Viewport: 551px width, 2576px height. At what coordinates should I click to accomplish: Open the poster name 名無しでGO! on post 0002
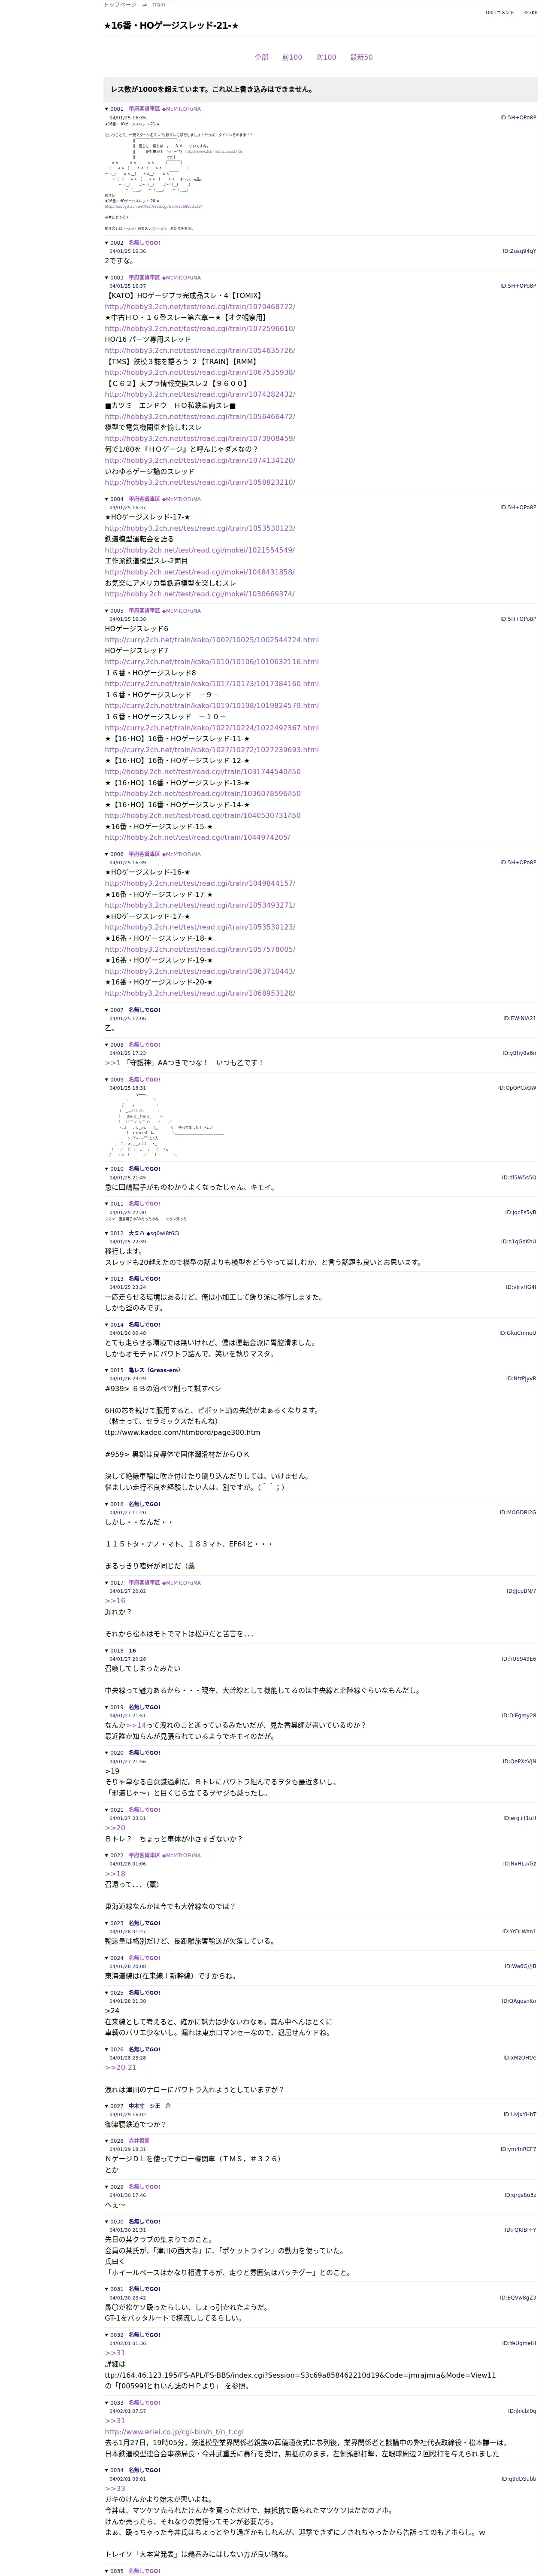click(x=144, y=242)
